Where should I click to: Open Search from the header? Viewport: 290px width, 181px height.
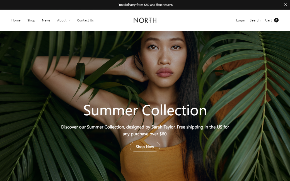pos(255,20)
